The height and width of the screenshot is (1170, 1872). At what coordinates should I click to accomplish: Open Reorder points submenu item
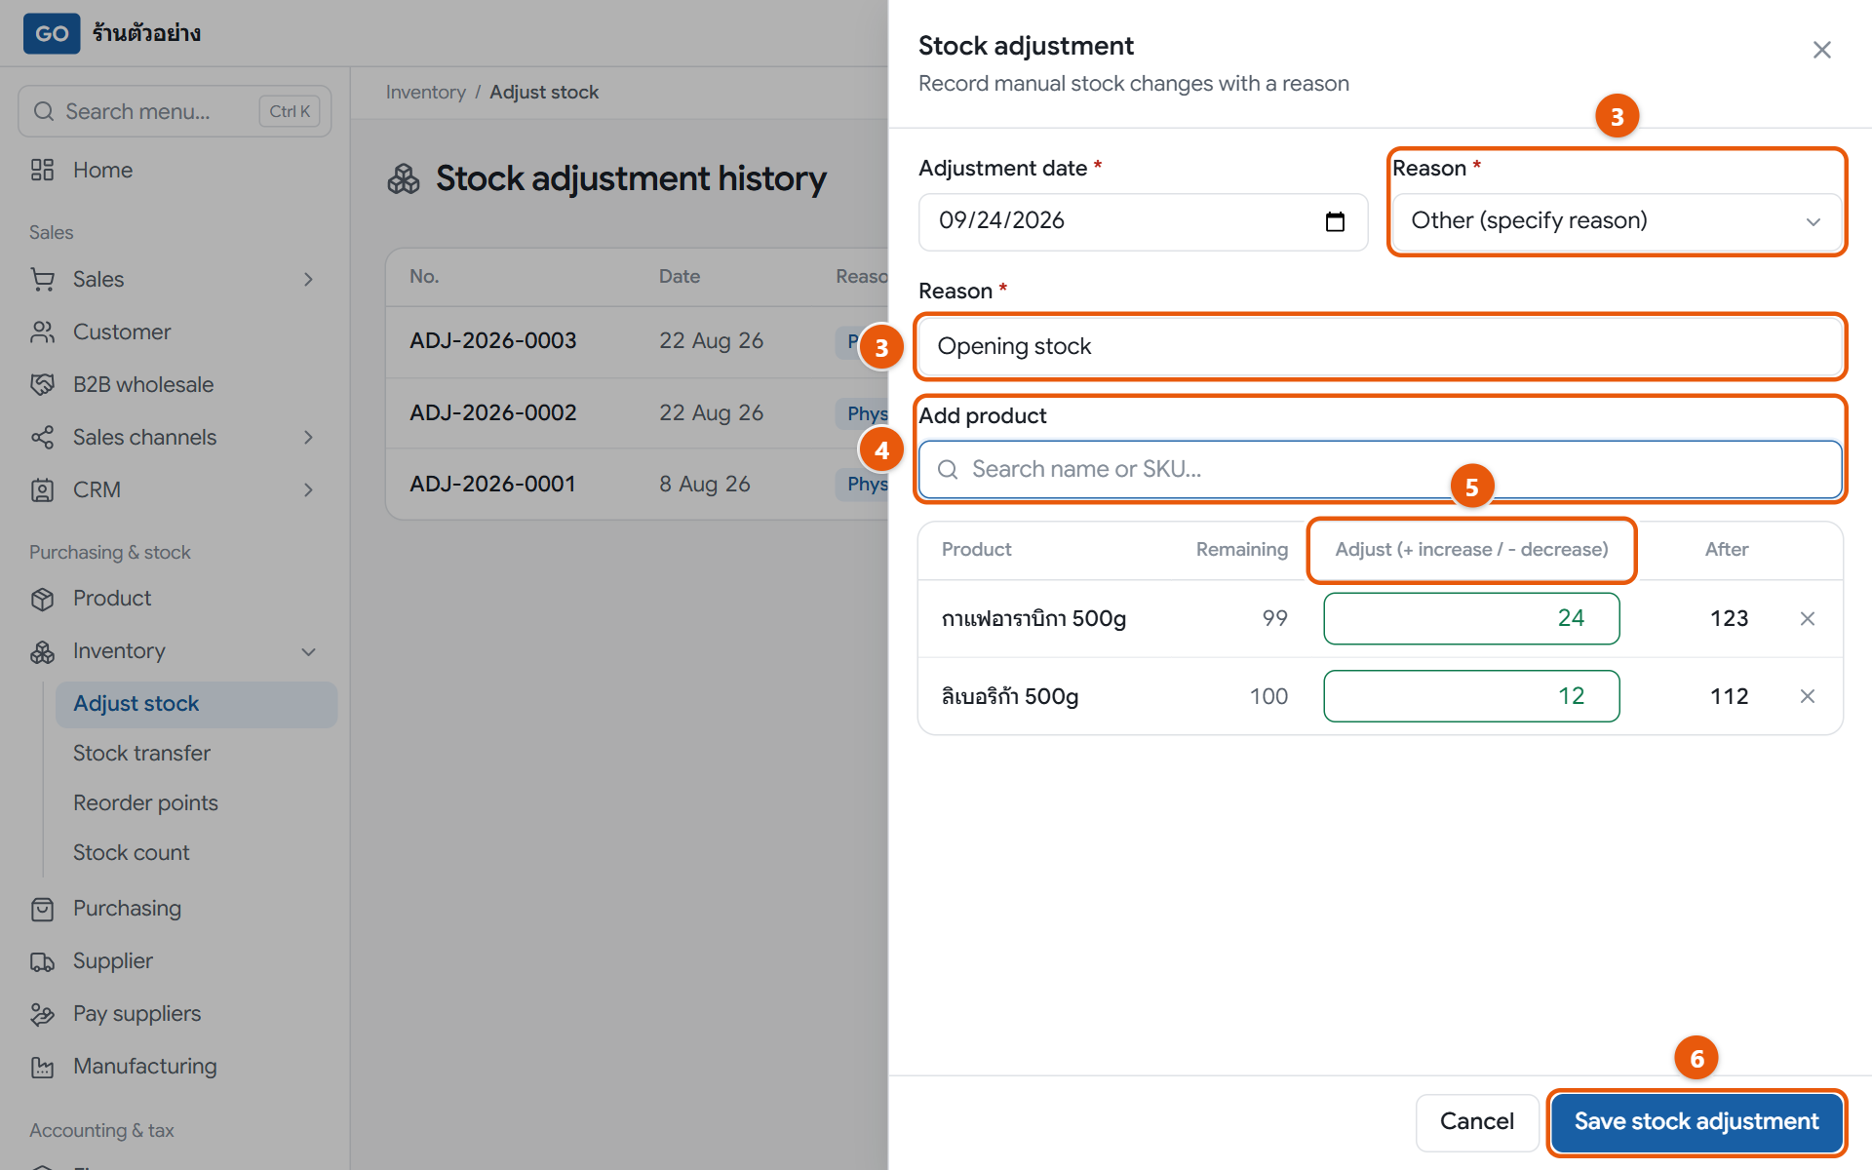(x=145, y=803)
